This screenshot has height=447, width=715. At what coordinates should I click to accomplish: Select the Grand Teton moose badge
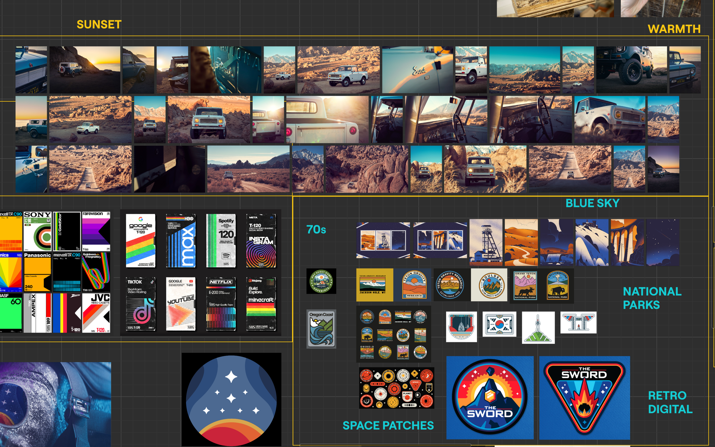525,286
